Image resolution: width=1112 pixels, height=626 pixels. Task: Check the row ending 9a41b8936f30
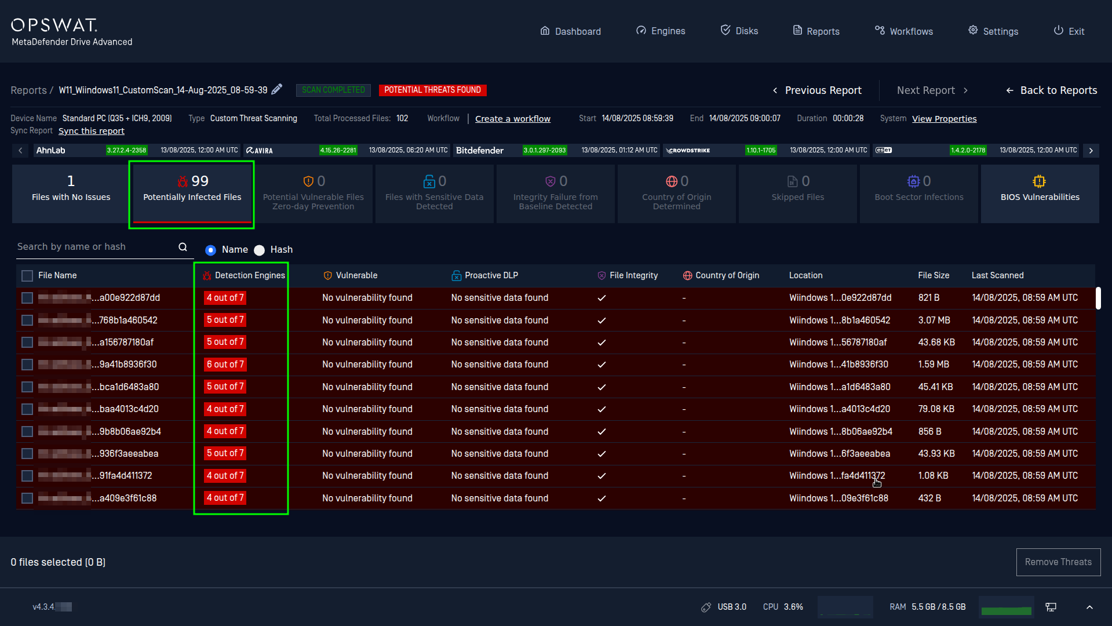(27, 365)
